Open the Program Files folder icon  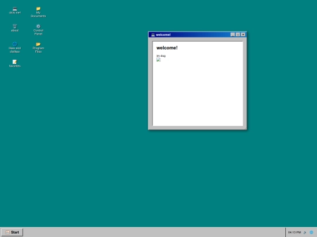pyautogui.click(x=38, y=47)
